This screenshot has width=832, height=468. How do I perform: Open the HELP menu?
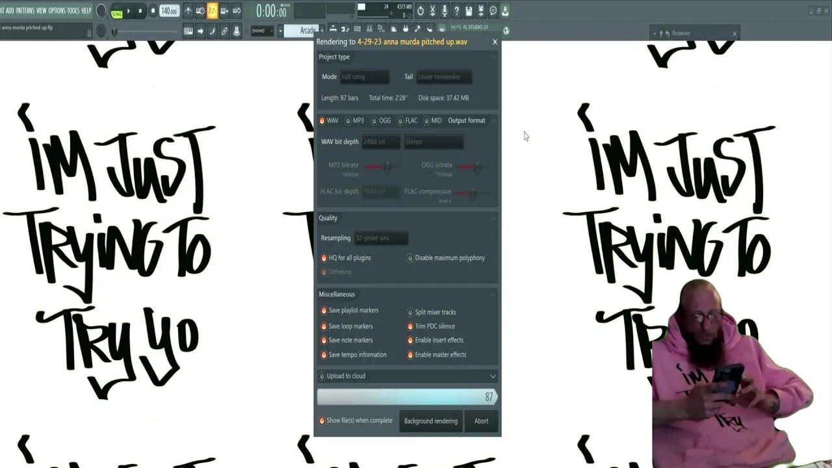86,10
